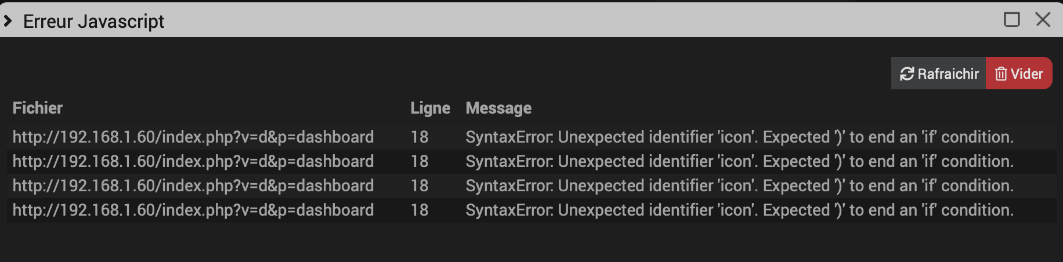Image resolution: width=1063 pixels, height=262 pixels.
Task: Click the Message column header
Action: click(x=498, y=108)
